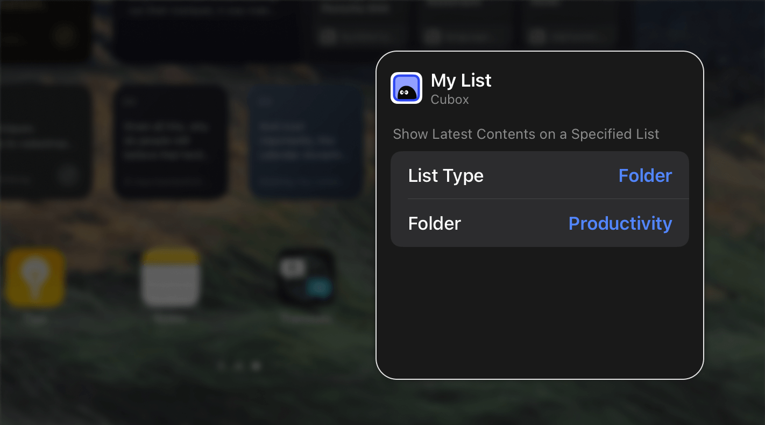The image size is (765, 425).
Task: Select the Folder settings row label
Action: (435, 223)
